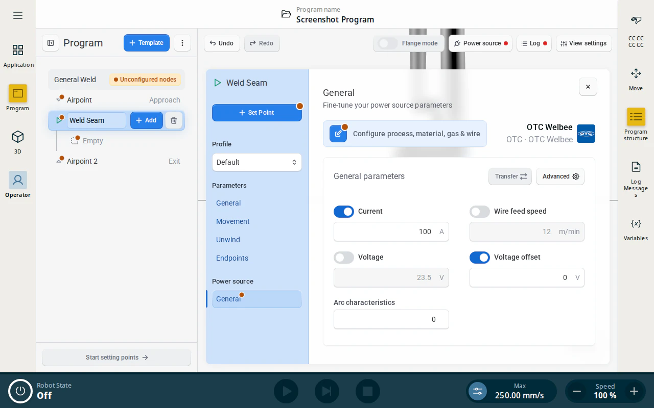This screenshot has height=408, width=654.
Task: Open the Power source General section
Action: pos(256,299)
